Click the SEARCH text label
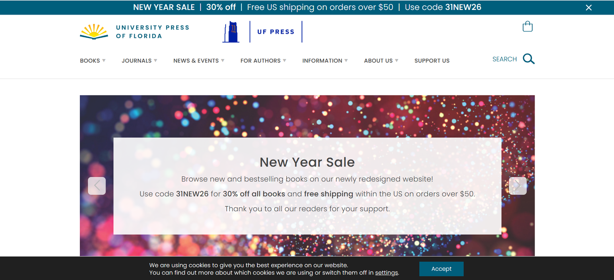The image size is (614, 280). click(x=504, y=59)
